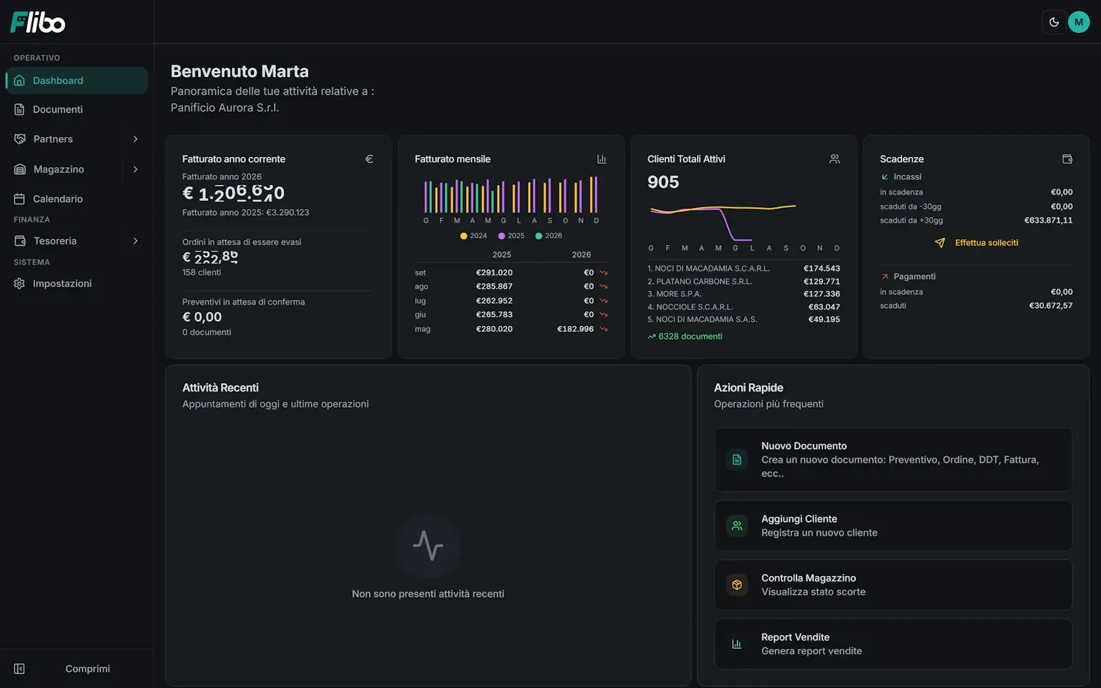Screen dimensions: 1101x688
Task: Click the Controlla Magazzino cube icon
Action: pos(737,585)
